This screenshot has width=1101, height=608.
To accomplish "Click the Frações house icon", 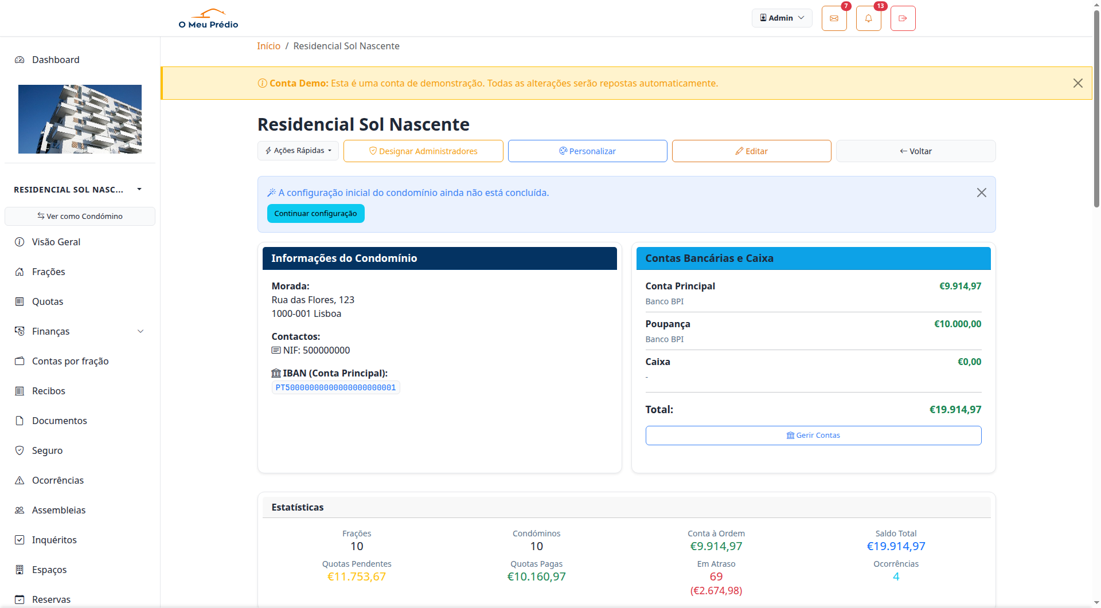I will click(19, 272).
